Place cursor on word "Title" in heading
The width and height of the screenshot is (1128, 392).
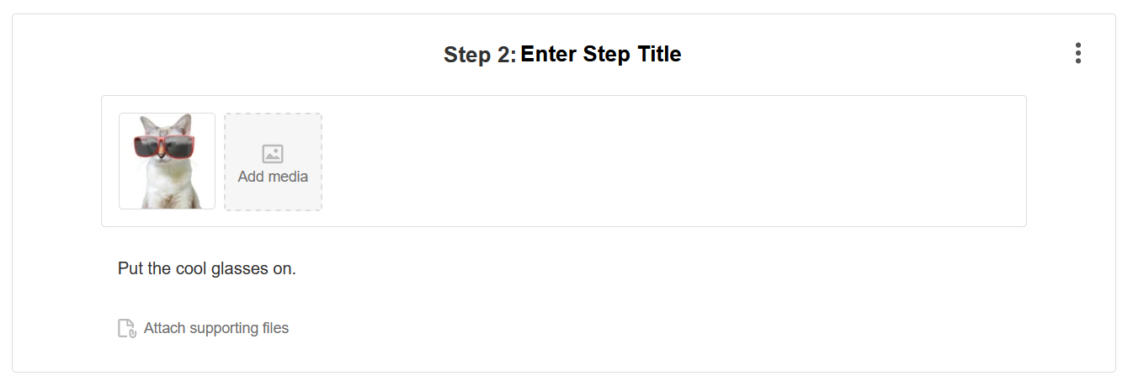click(658, 55)
